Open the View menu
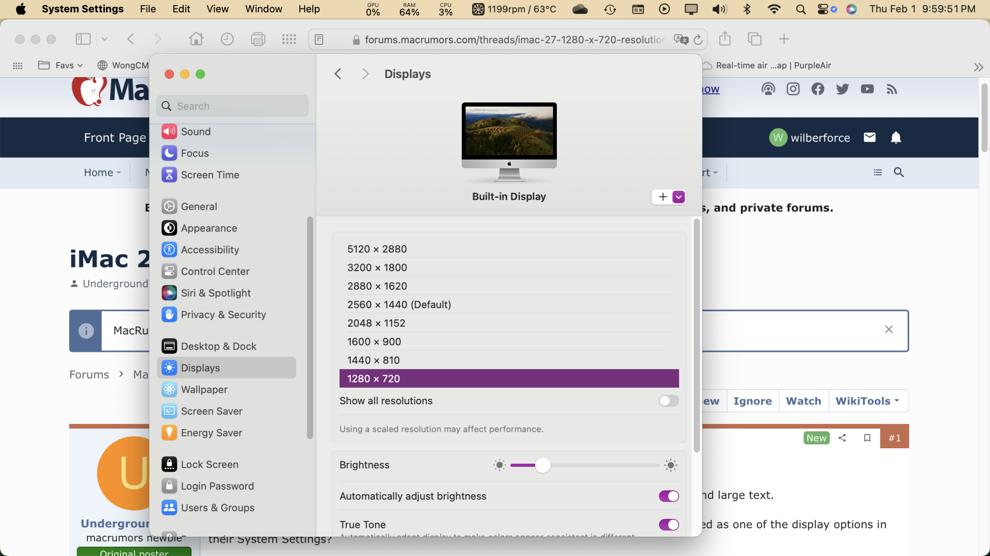990x556 pixels. click(x=217, y=9)
